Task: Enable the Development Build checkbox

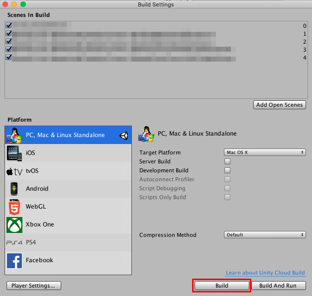Action: click(x=227, y=170)
